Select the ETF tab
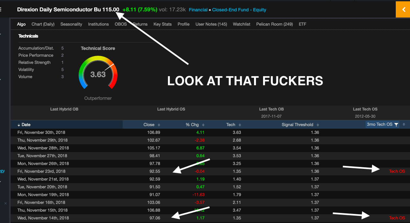 pos(303,24)
